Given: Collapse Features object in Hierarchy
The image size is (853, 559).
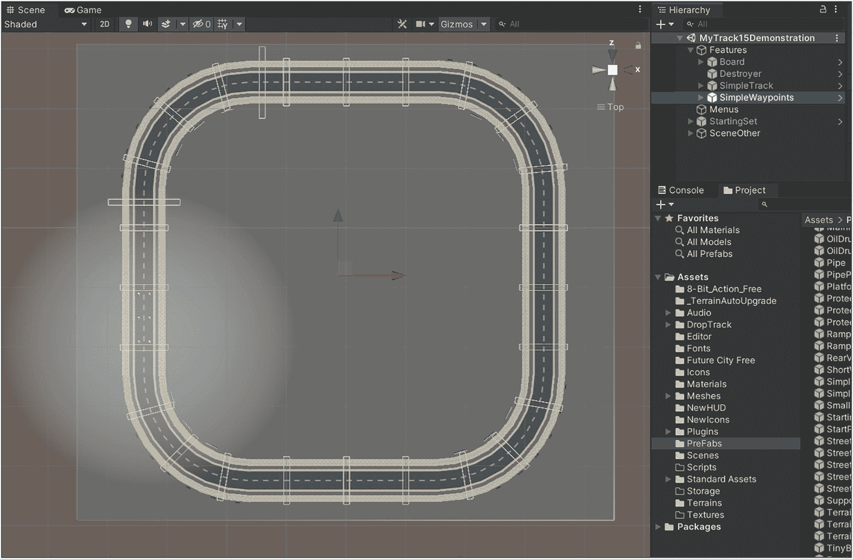Looking at the screenshot, I should (691, 50).
